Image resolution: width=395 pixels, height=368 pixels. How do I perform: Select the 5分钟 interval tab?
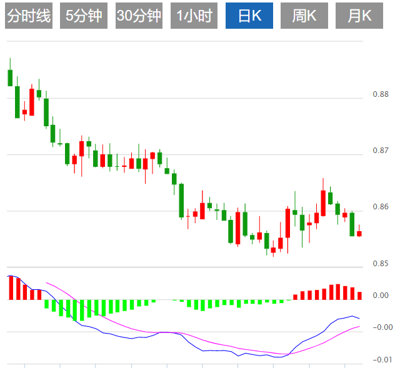point(84,16)
